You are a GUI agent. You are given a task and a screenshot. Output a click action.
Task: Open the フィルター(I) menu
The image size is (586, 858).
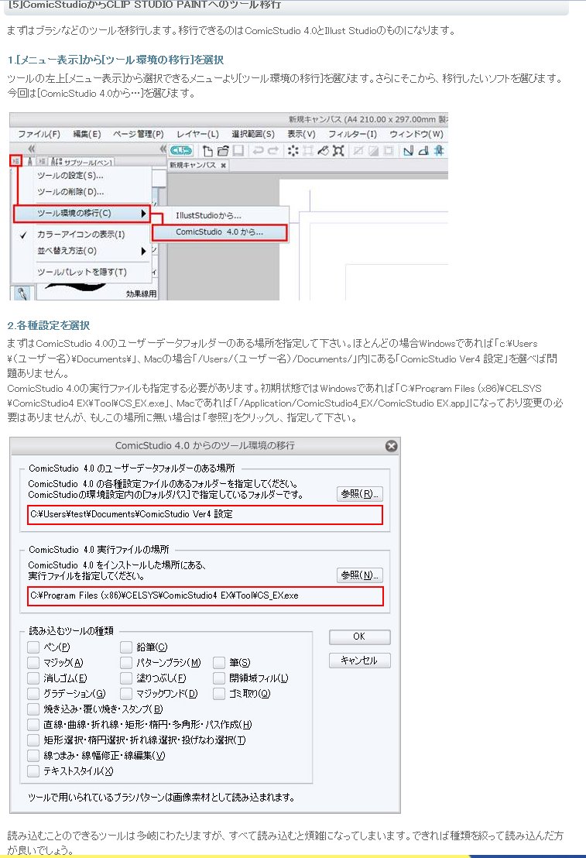(x=352, y=134)
